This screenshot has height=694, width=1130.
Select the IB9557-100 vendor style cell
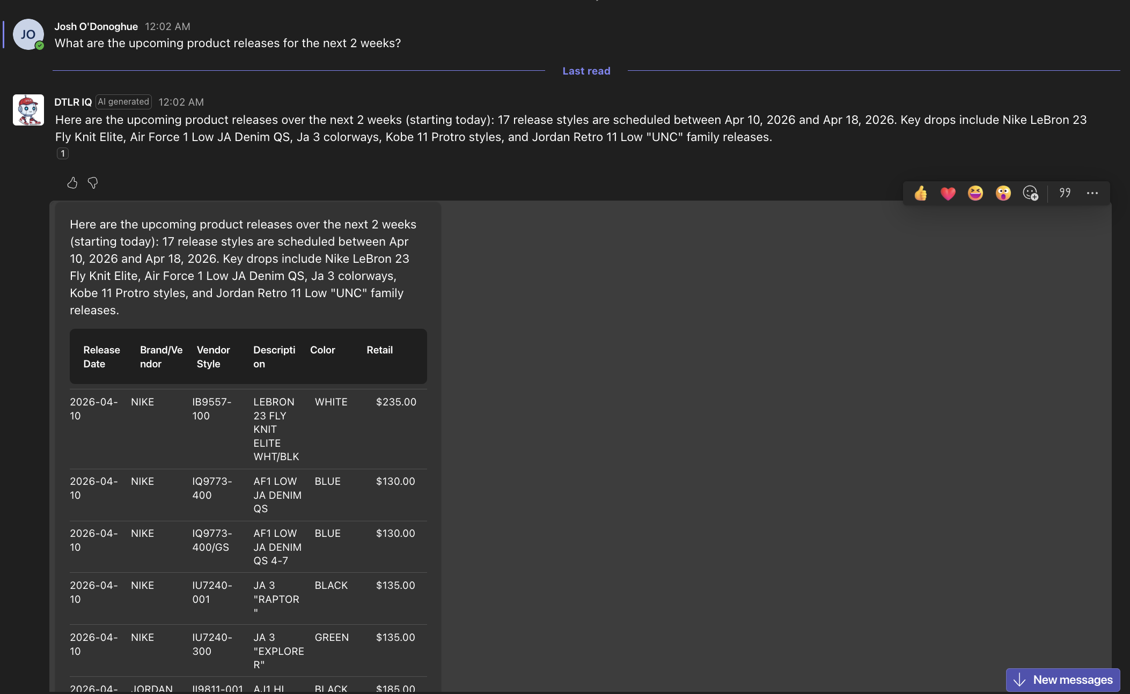(212, 409)
